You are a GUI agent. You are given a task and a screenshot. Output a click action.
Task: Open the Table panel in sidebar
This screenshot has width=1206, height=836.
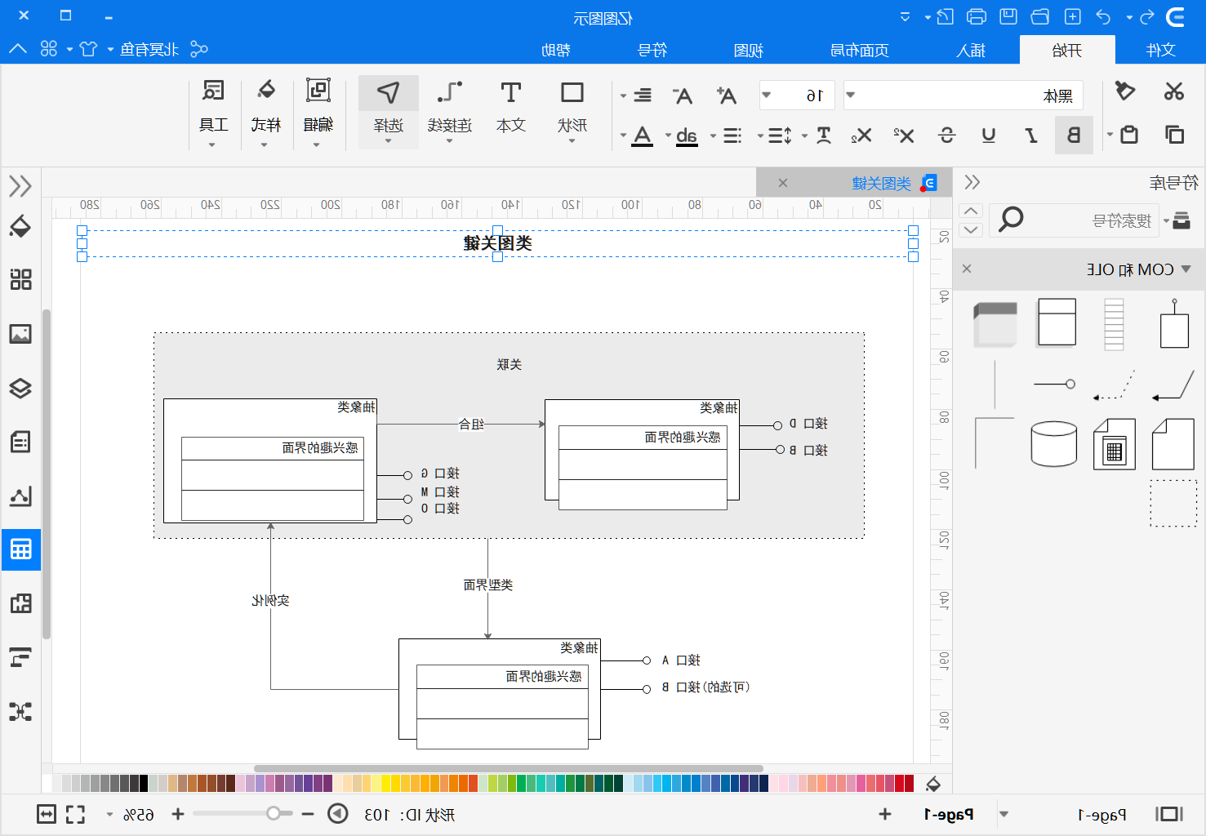tap(20, 549)
